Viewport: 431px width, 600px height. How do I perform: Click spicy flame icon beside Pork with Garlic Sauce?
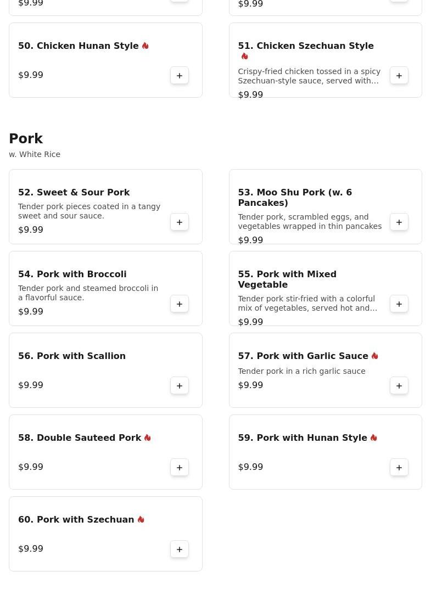pyautogui.click(x=375, y=356)
